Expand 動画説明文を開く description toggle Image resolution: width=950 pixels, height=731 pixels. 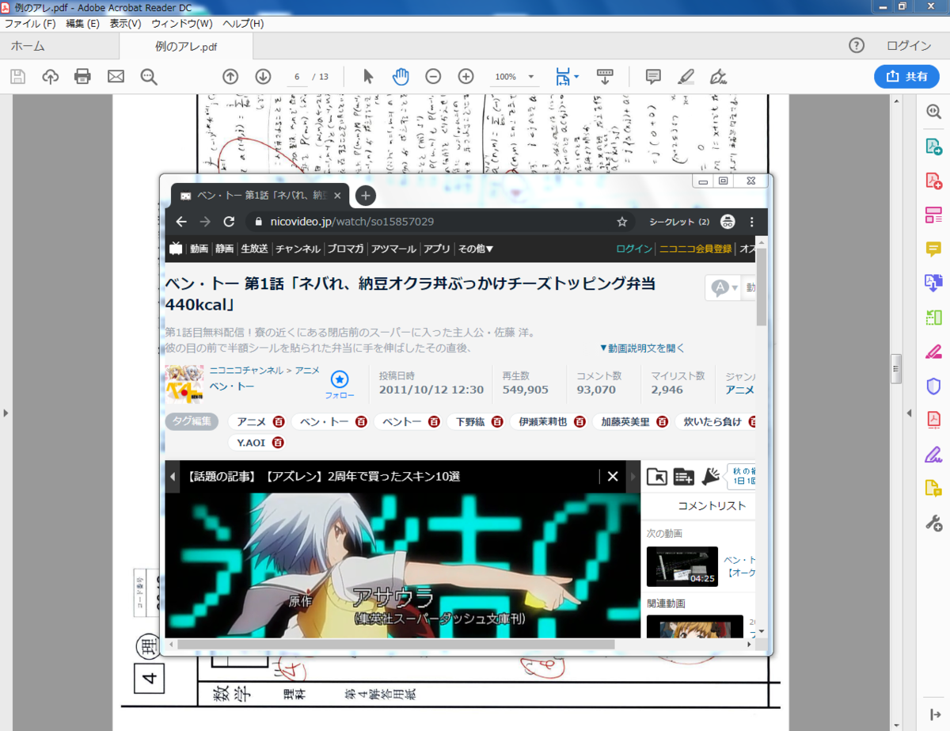(x=641, y=348)
